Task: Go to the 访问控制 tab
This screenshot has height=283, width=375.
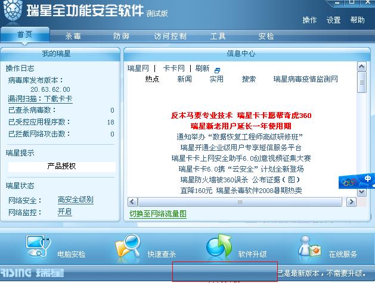Action: tap(170, 36)
